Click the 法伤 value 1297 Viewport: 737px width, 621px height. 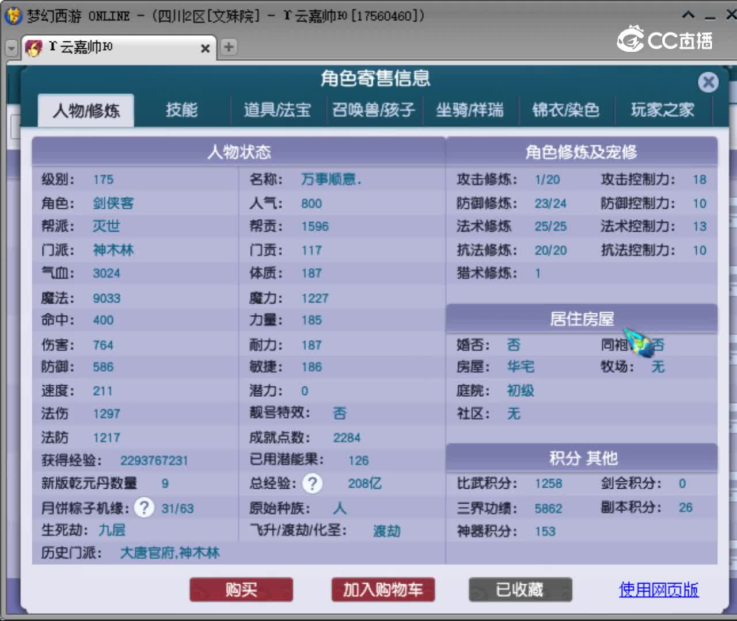[x=107, y=413]
